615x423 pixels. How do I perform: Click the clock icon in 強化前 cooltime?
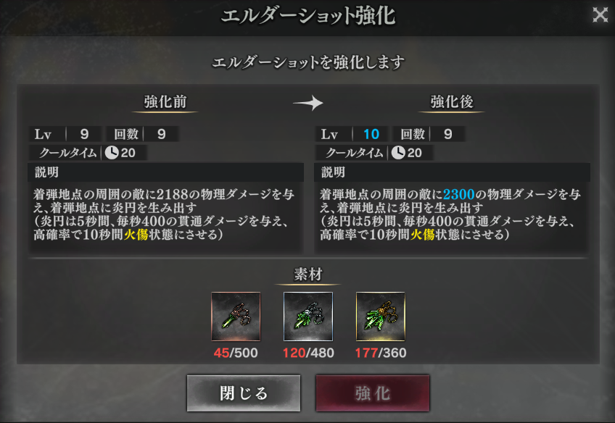tap(112, 152)
